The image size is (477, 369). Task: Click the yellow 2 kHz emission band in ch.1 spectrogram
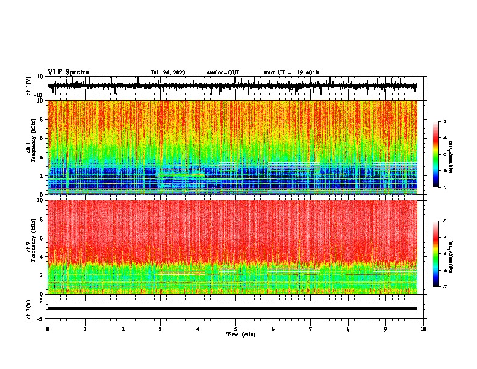click(x=182, y=175)
